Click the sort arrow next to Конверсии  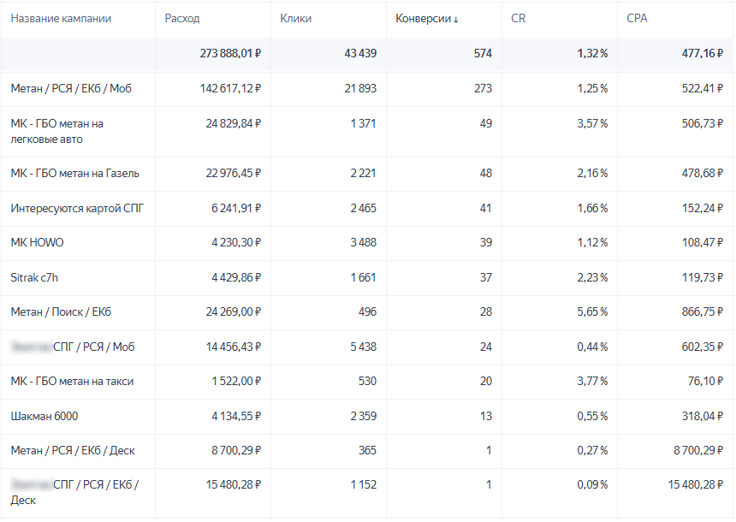click(455, 20)
